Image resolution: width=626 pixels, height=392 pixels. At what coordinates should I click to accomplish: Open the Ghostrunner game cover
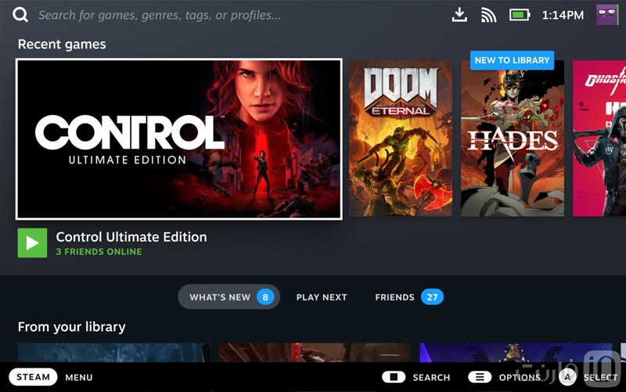[x=599, y=138]
